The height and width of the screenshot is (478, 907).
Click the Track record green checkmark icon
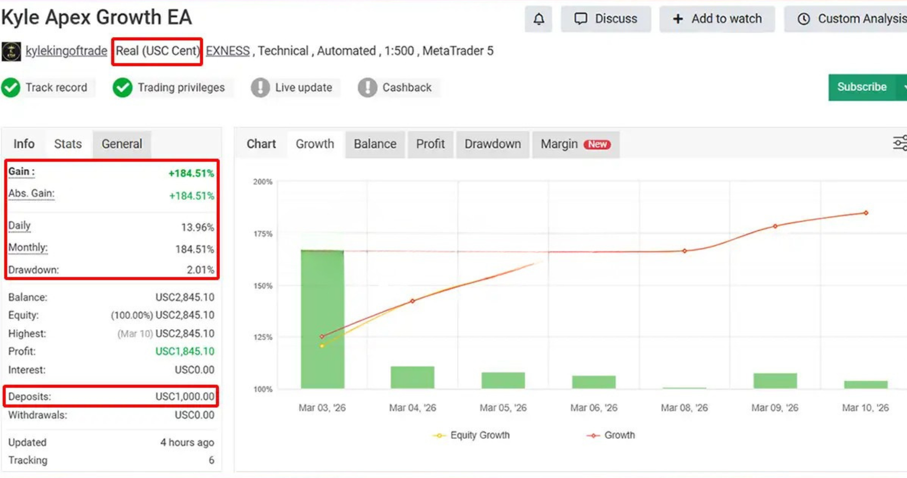pyautogui.click(x=11, y=88)
